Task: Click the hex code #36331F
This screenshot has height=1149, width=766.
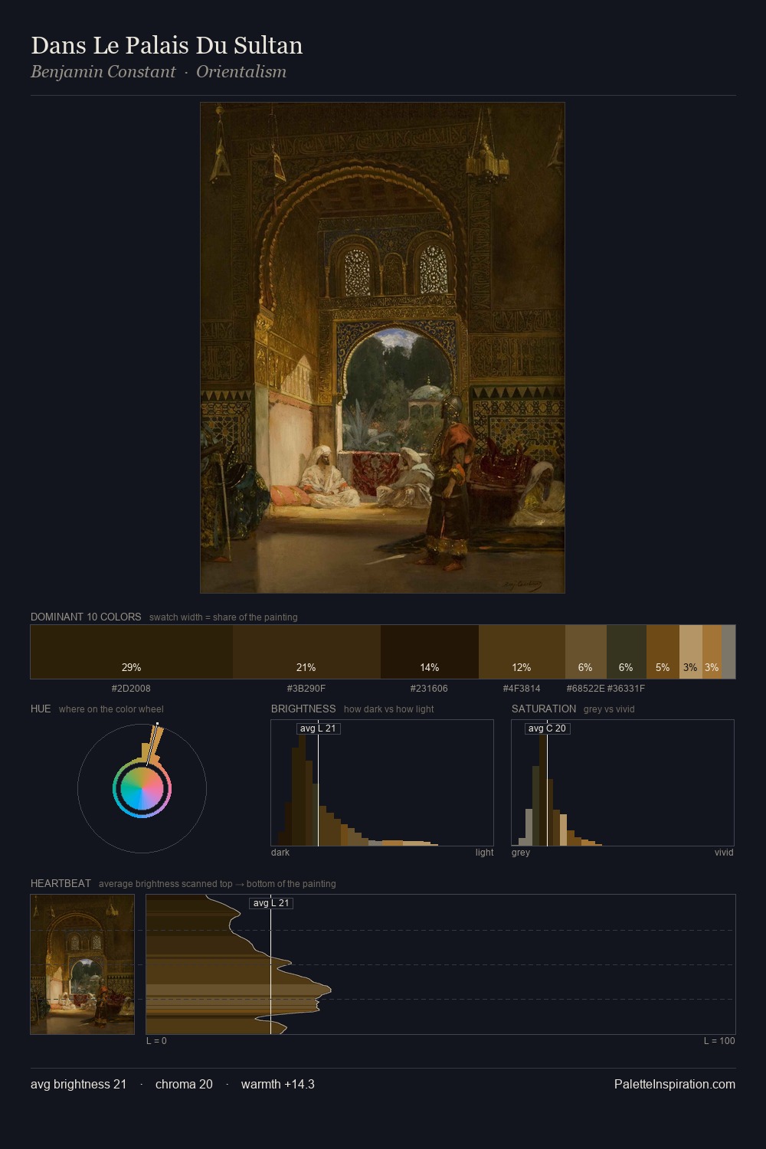Action: (626, 689)
